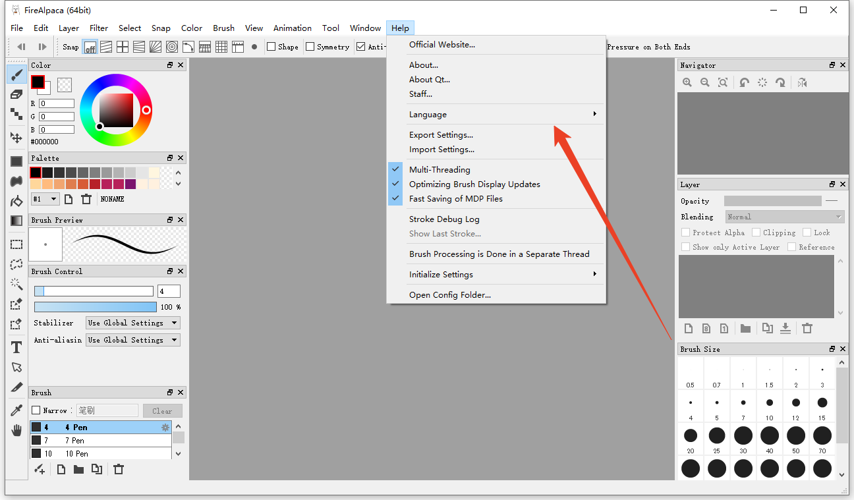Click Export Settings menu item

[x=441, y=135]
